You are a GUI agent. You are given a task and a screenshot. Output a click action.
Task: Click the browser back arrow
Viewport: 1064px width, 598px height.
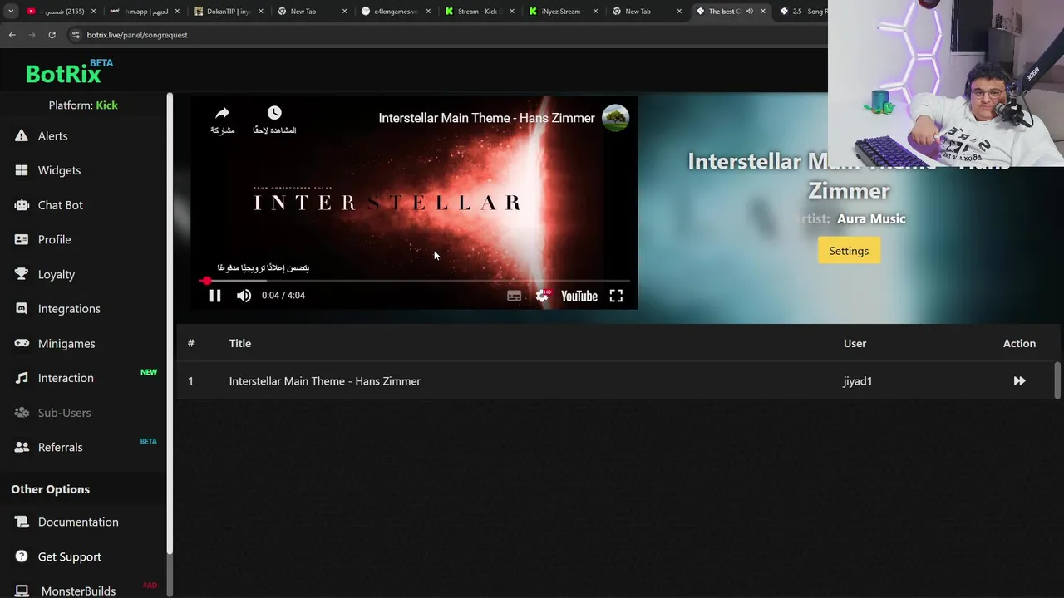pos(12,35)
